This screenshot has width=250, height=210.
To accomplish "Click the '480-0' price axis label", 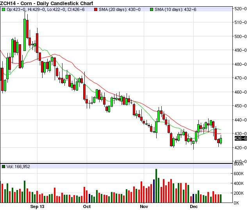I will (x=241, y=64).
